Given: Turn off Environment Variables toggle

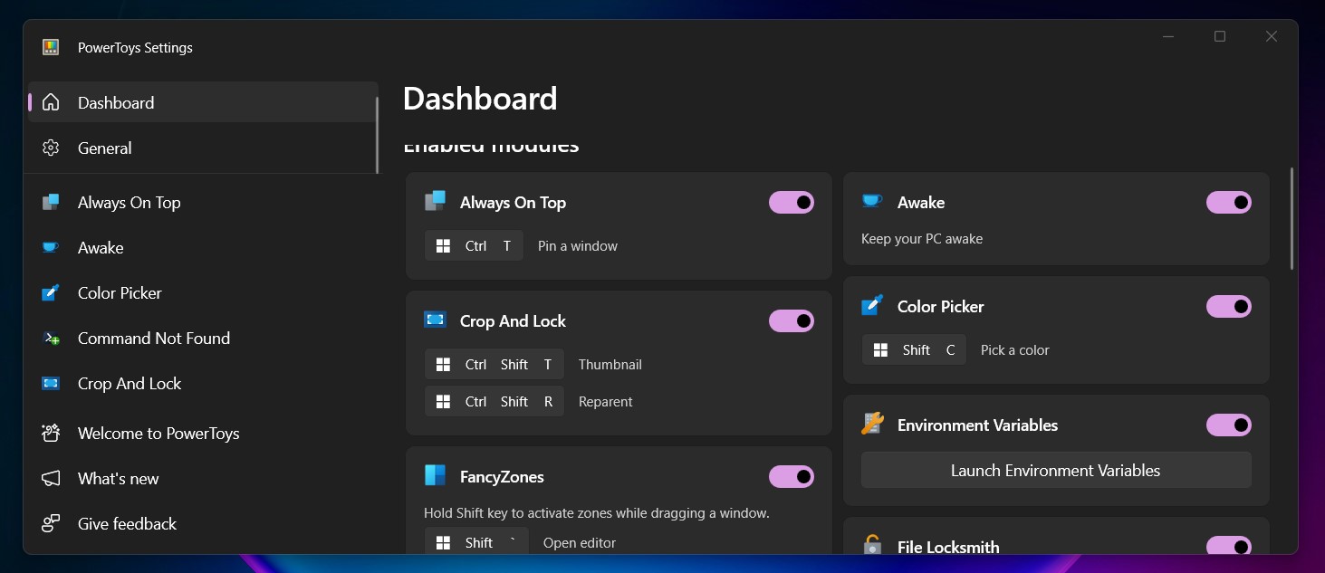Looking at the screenshot, I should tap(1229, 425).
